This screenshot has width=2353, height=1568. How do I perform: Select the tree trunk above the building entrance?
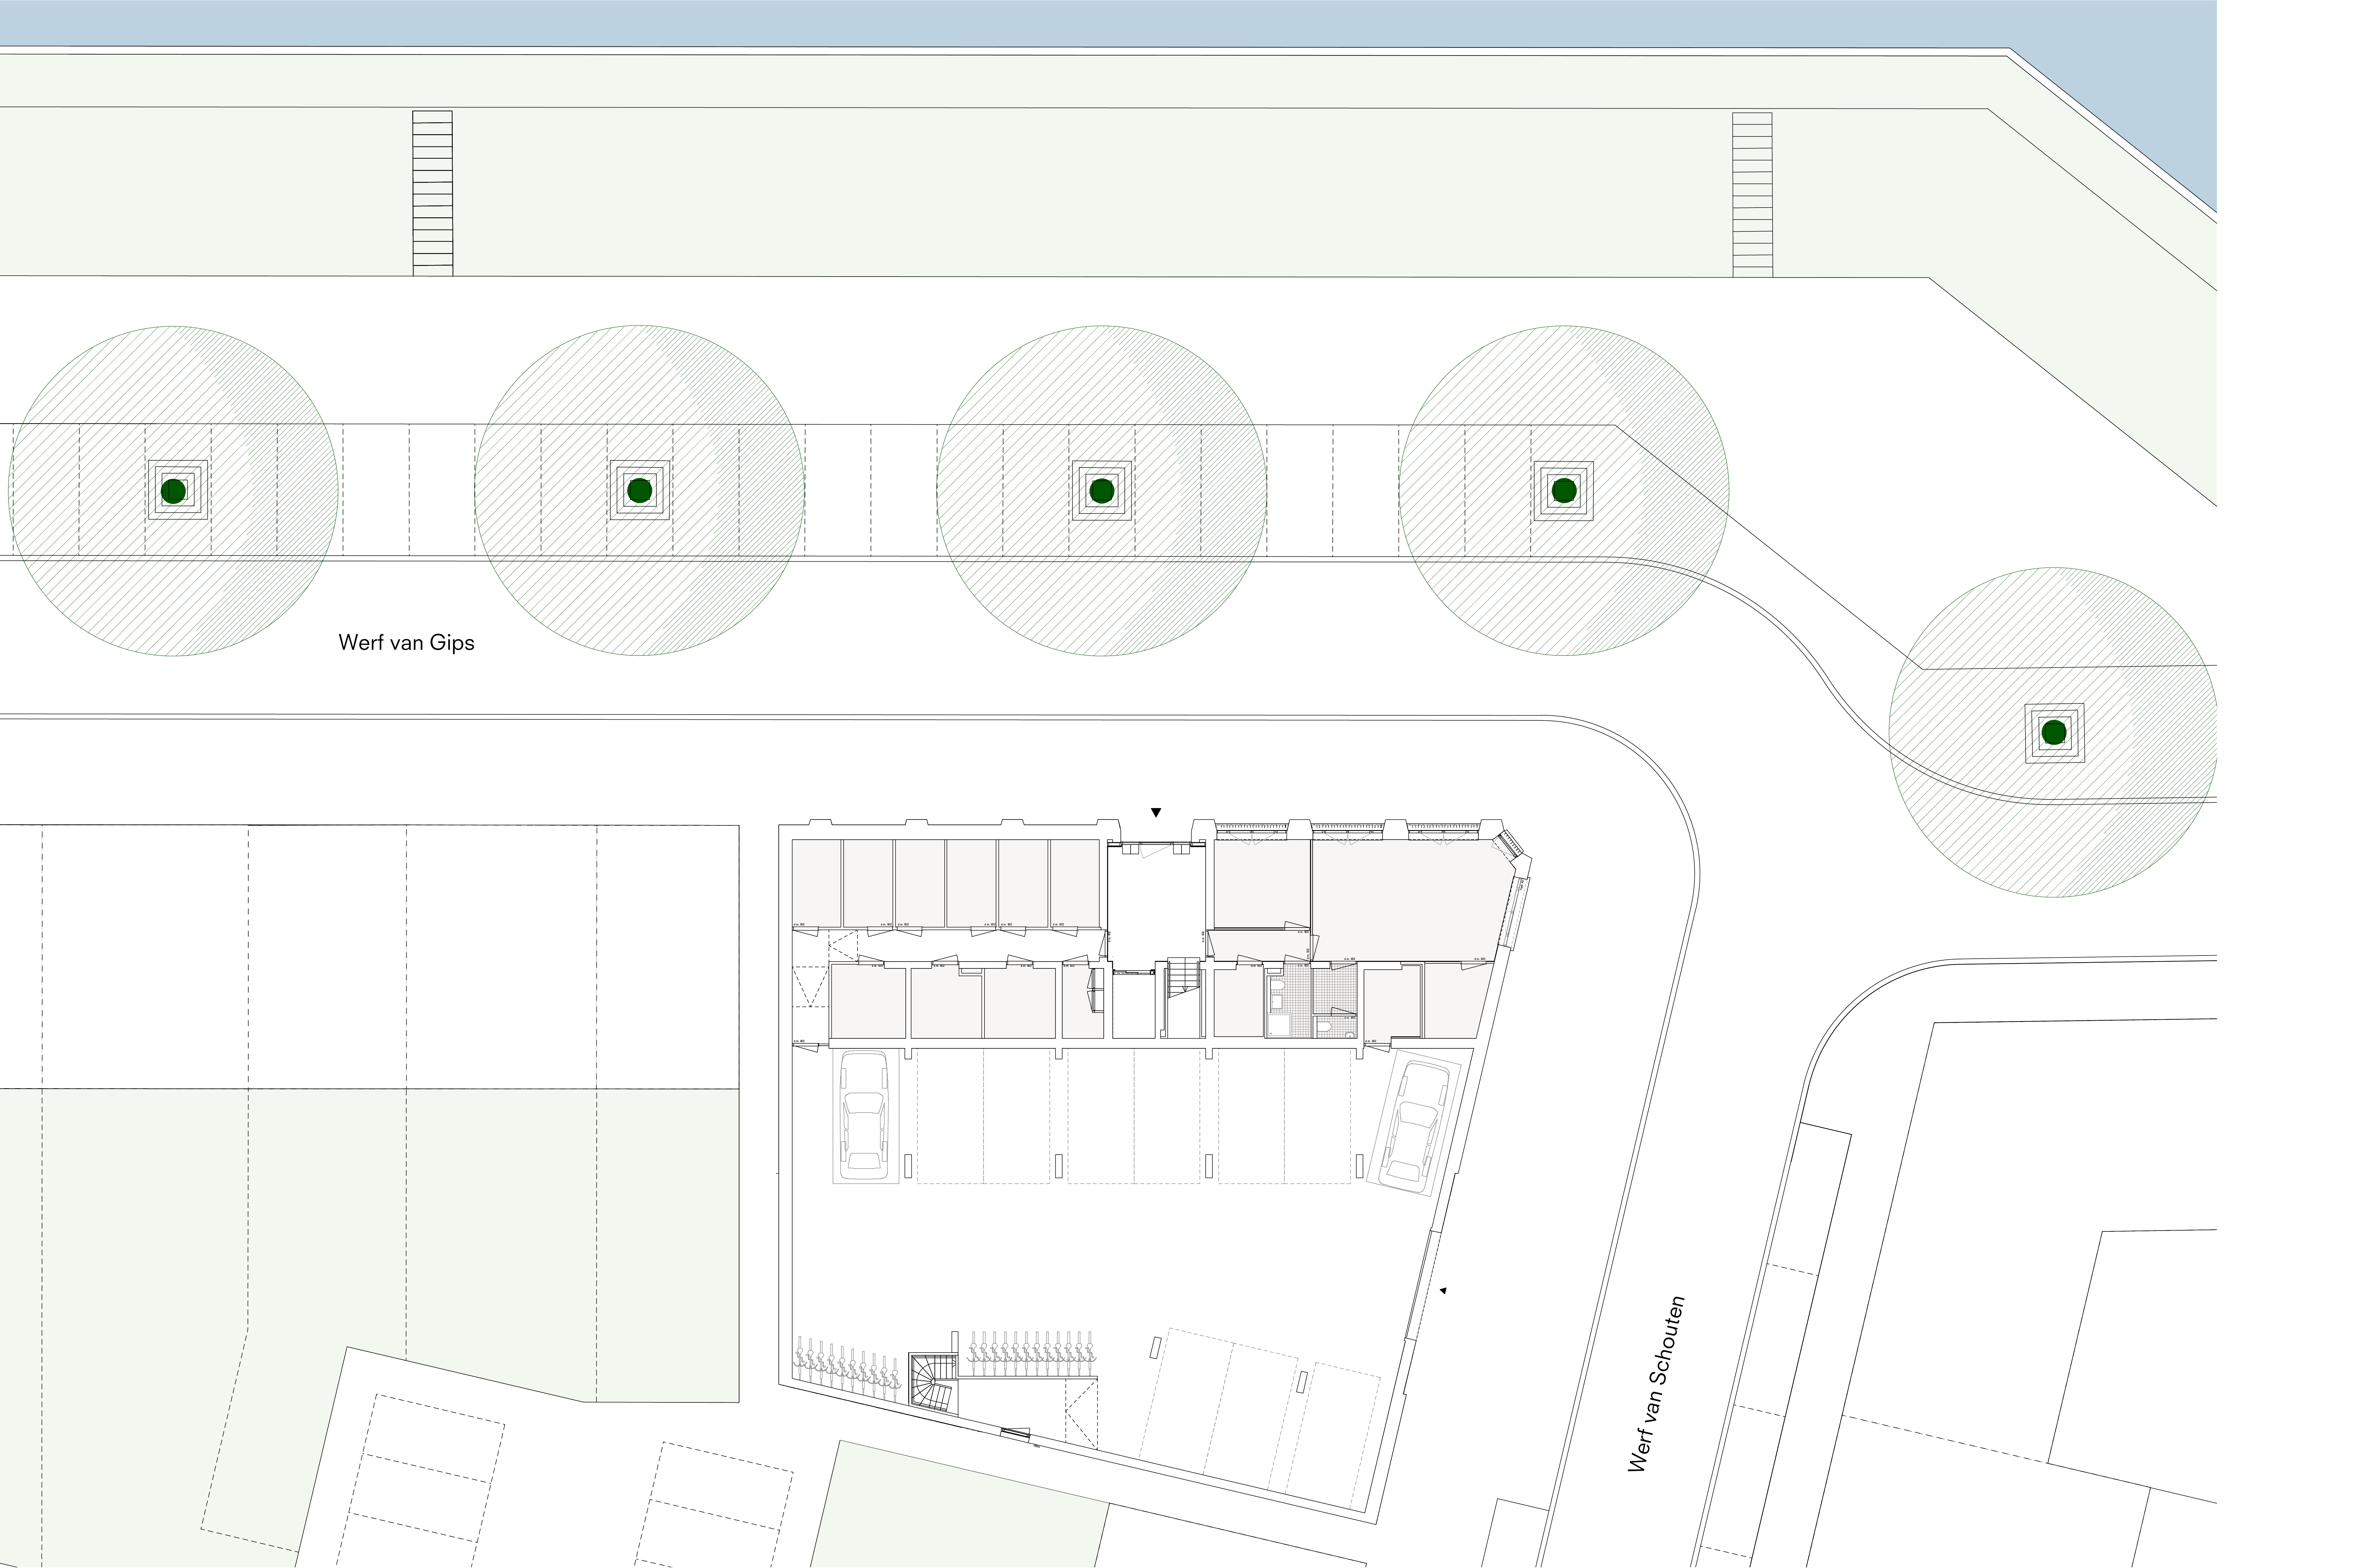1102,491
